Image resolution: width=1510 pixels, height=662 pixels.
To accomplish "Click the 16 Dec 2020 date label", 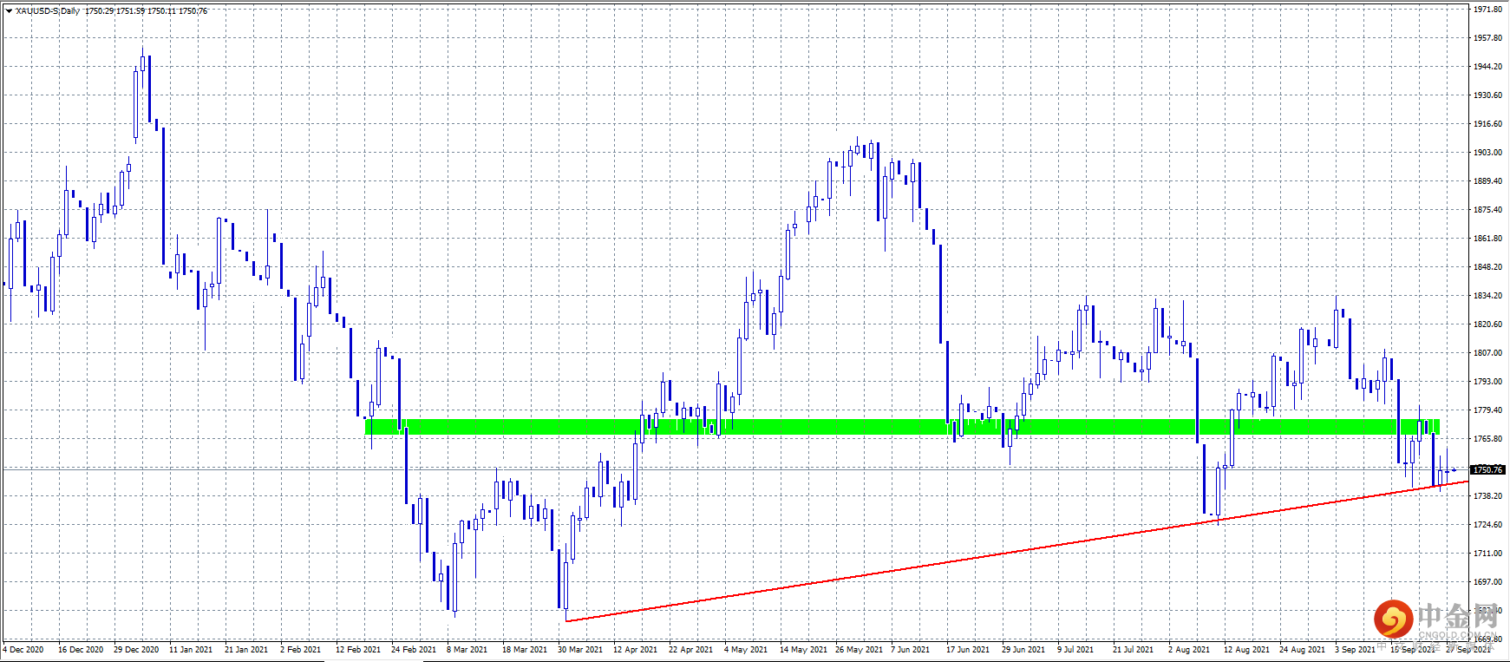I will (81, 649).
